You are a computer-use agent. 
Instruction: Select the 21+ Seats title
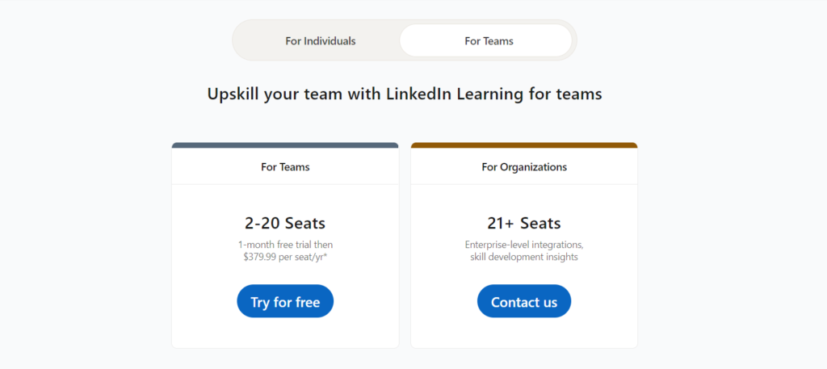524,223
